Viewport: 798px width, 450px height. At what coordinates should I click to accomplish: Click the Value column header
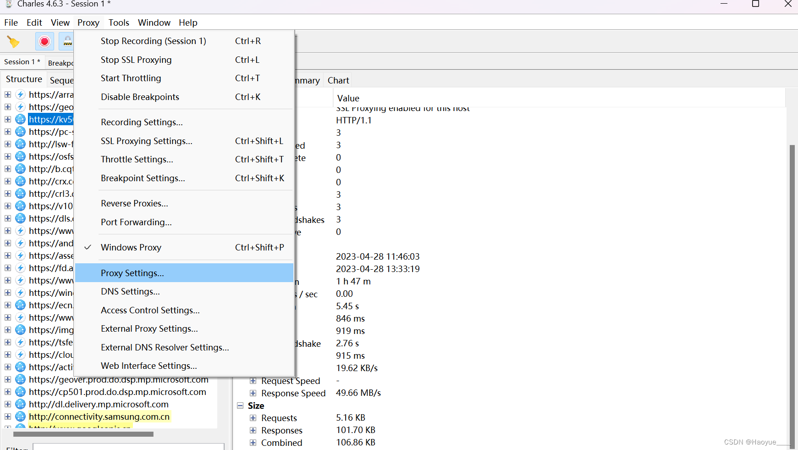tap(559, 98)
